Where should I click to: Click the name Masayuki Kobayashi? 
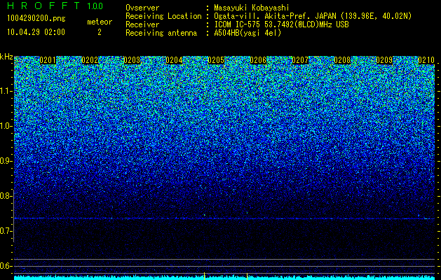click(x=252, y=8)
